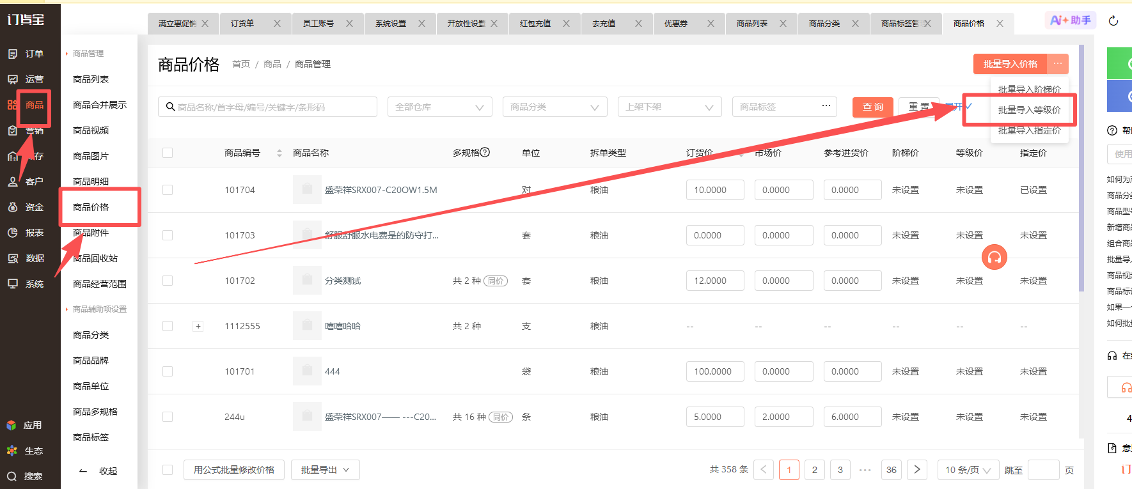Open the 运营 module in the left sidebar
The image size is (1132, 489).
[x=26, y=79]
